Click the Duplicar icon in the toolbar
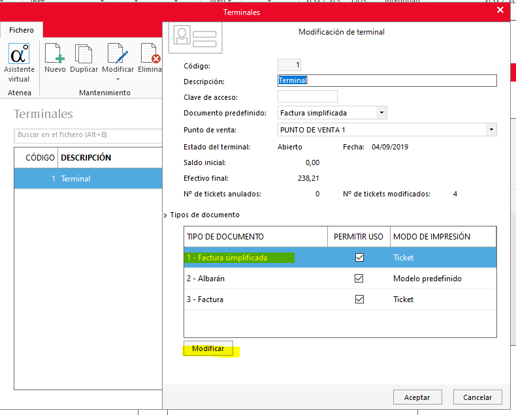The width and height of the screenshot is (516, 415). [84, 54]
